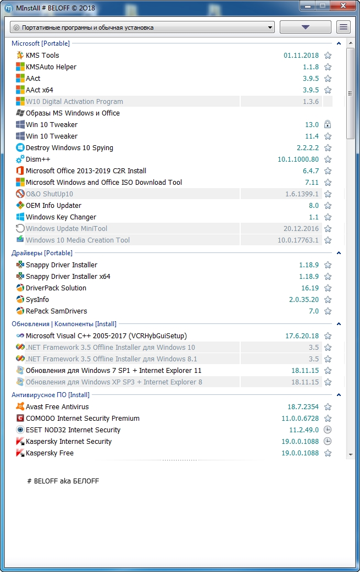
Task: Collapse the Антивирусное ПО [Install] section
Action: (x=339, y=395)
